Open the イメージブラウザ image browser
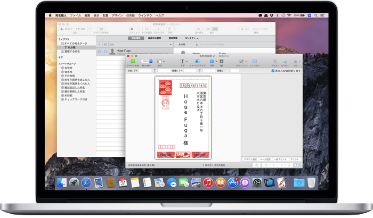 [x=197, y=61]
